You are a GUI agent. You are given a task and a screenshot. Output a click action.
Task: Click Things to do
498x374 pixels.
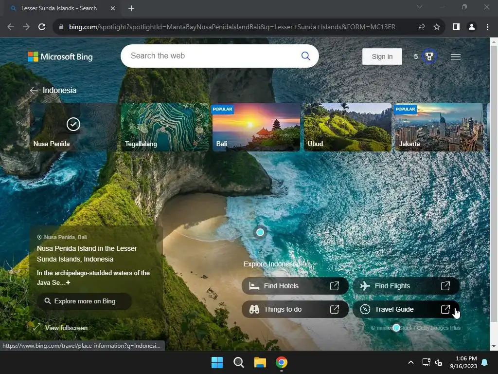(x=295, y=309)
